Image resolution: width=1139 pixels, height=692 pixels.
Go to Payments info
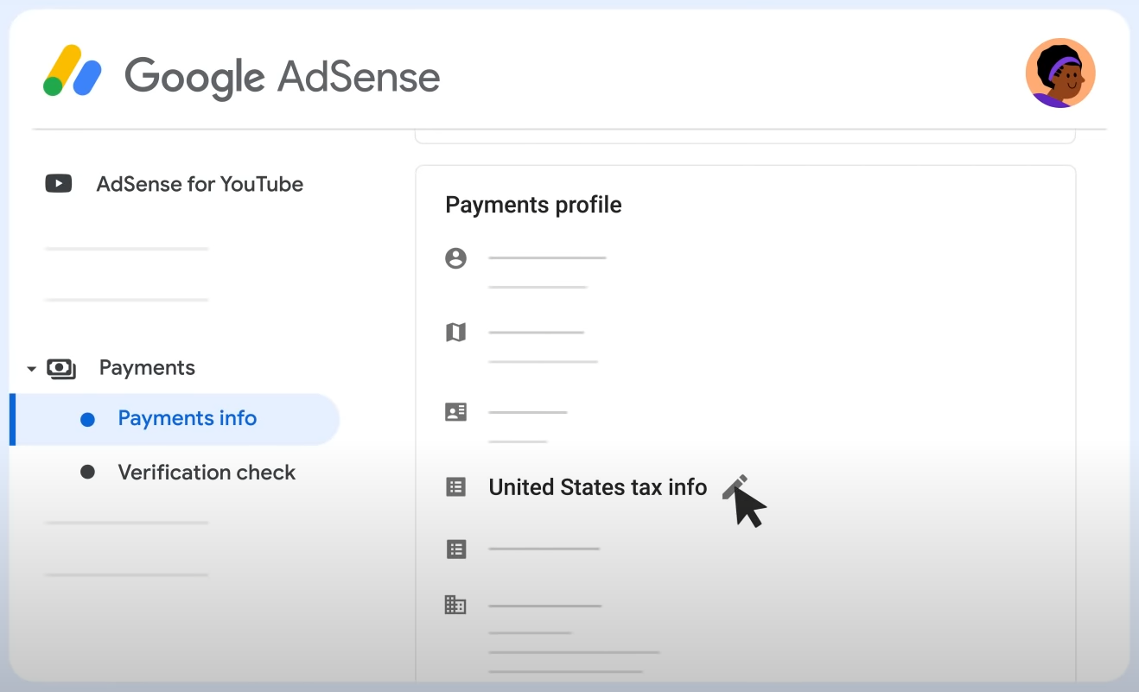click(x=175, y=419)
